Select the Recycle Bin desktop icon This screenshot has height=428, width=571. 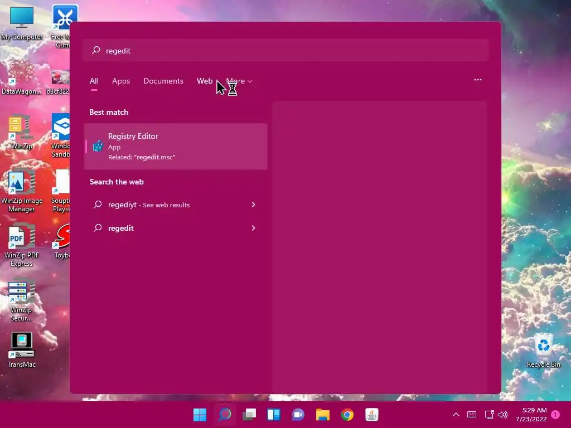click(543, 351)
